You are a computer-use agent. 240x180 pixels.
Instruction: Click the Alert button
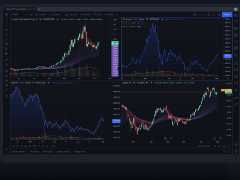coord(98,14)
